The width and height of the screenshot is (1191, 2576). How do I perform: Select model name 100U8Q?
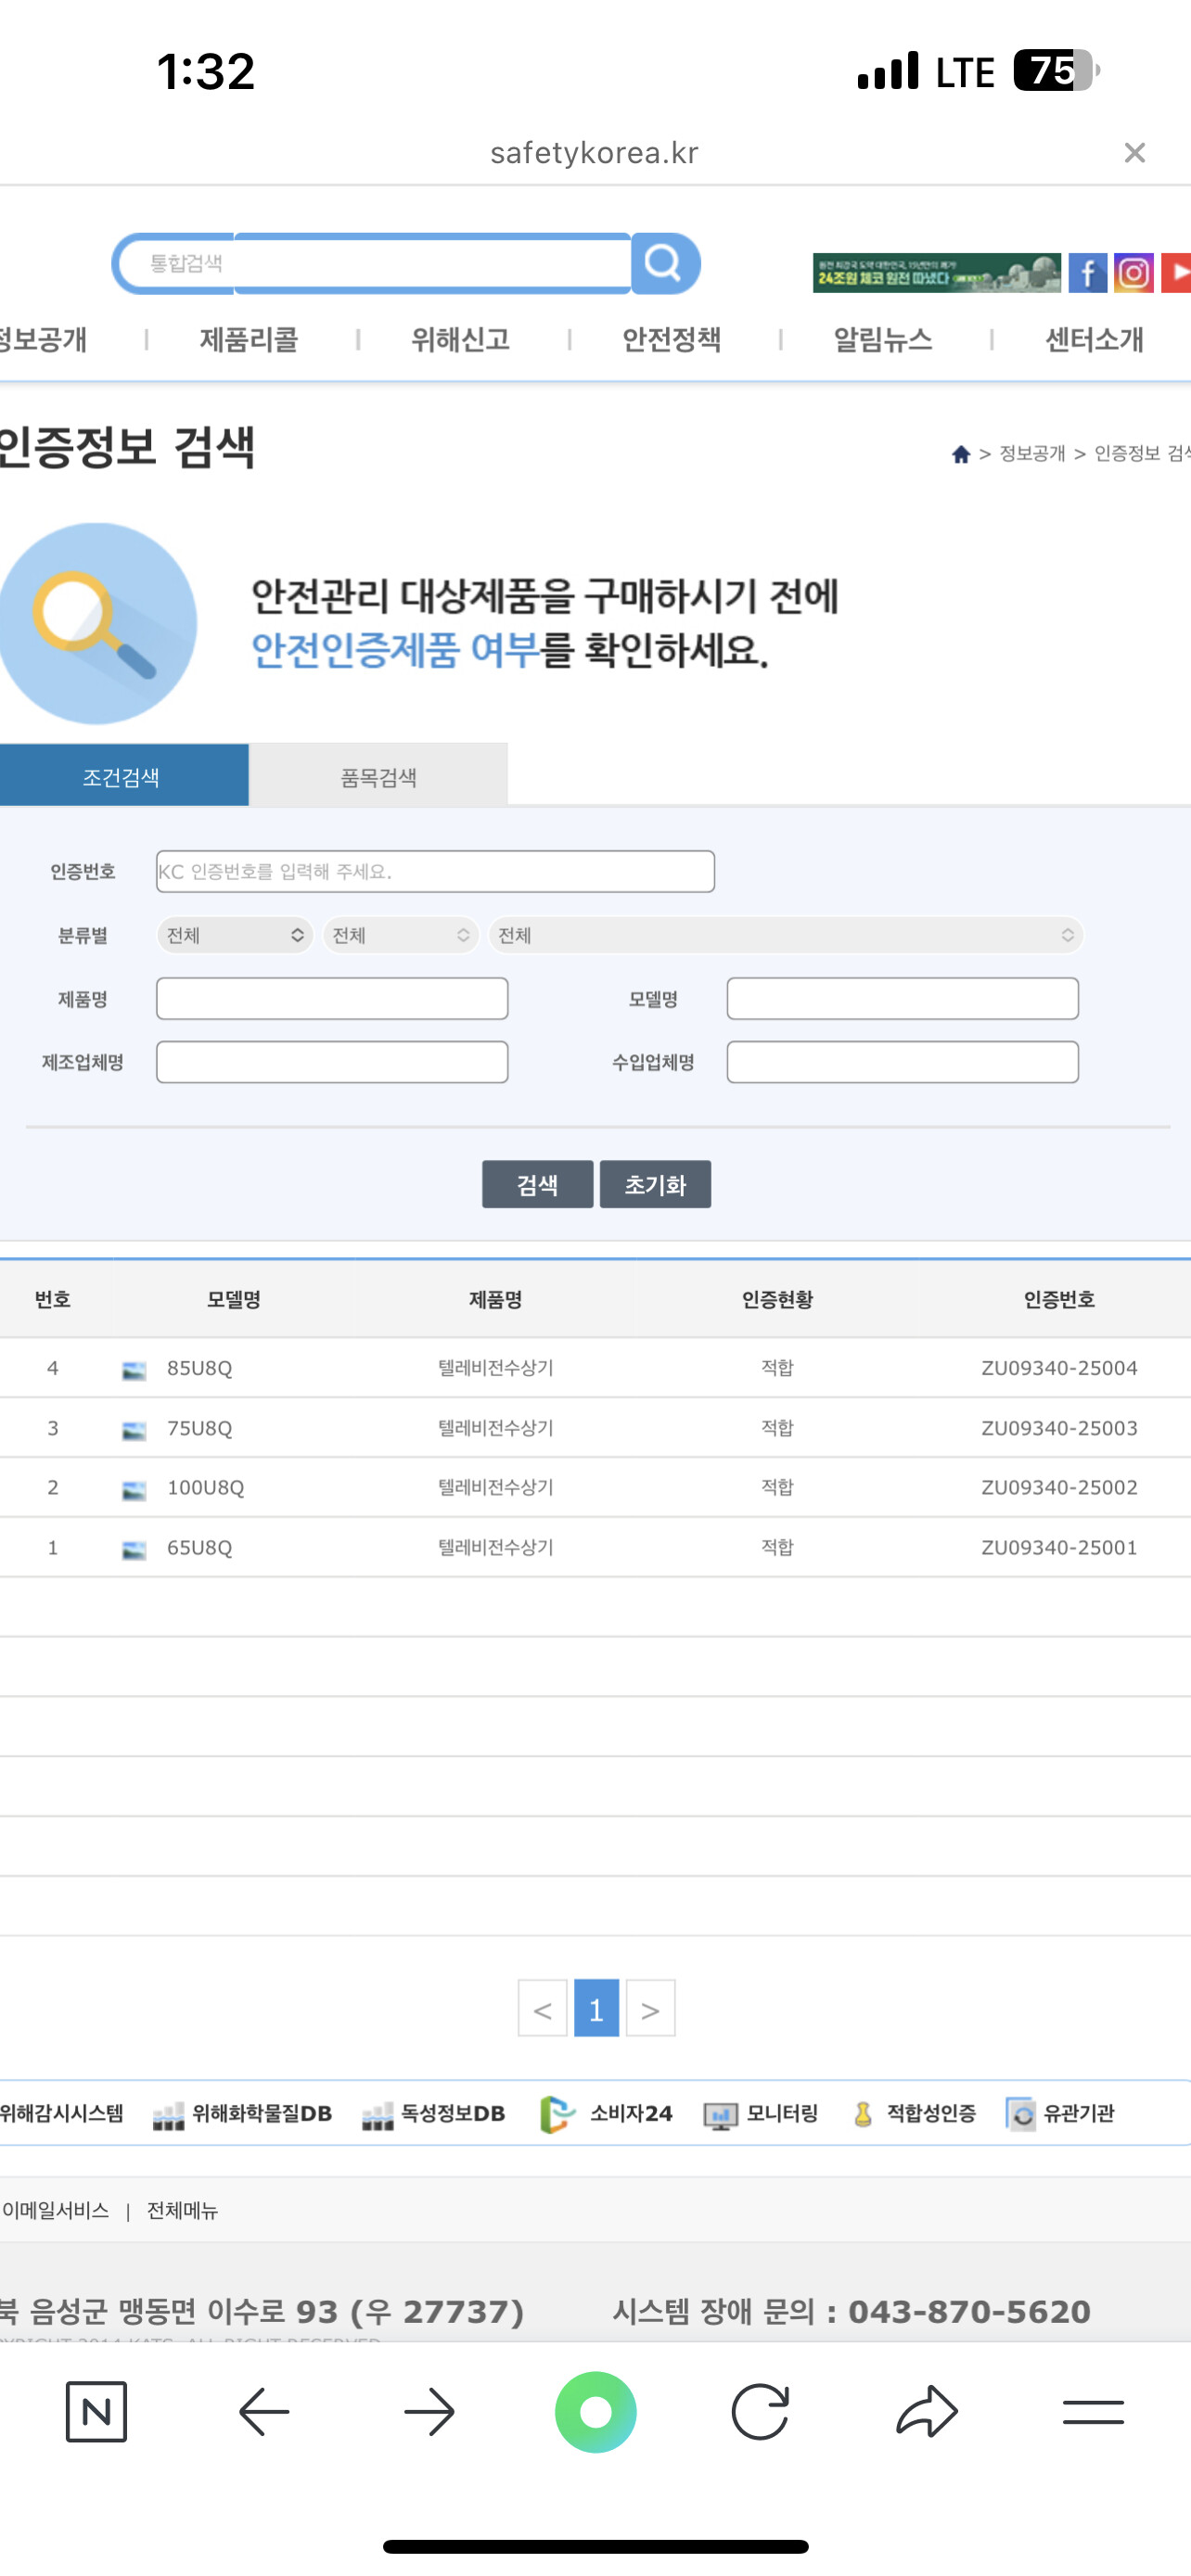click(x=205, y=1487)
